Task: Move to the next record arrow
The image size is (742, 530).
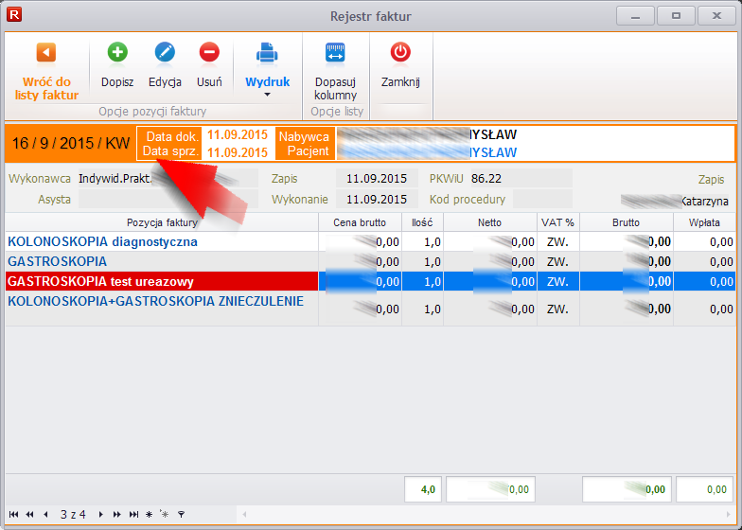Action: point(101,514)
